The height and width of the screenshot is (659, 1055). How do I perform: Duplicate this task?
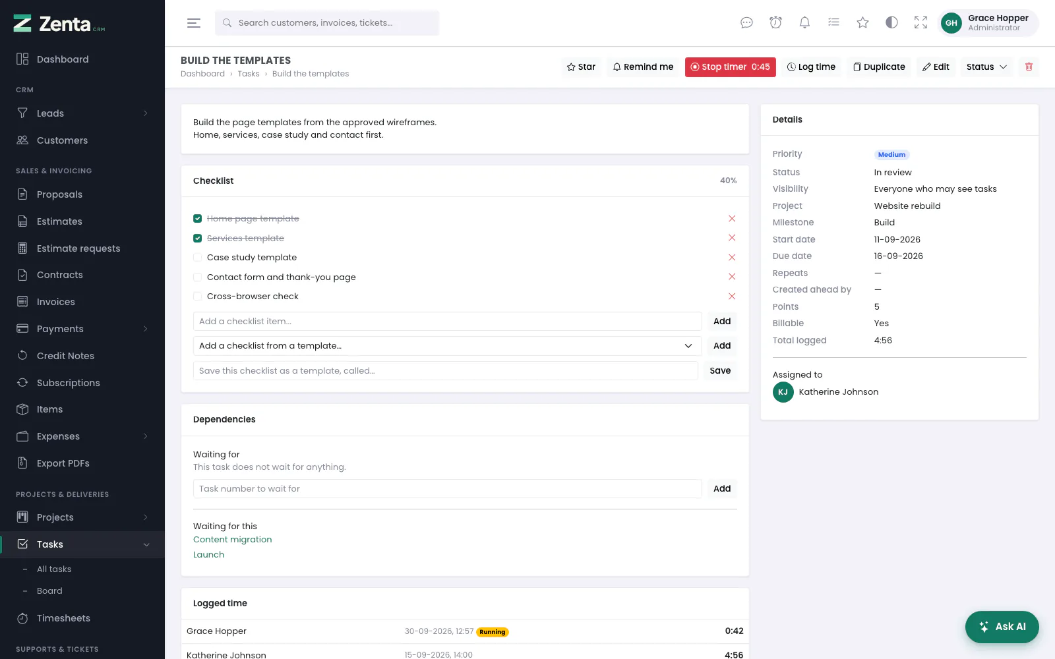click(x=879, y=67)
